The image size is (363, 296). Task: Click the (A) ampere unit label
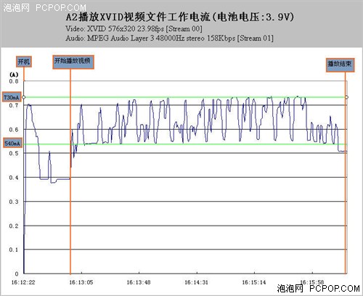14,74
